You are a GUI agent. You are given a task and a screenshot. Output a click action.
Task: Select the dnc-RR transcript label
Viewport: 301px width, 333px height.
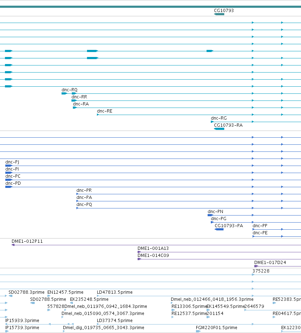[79, 97]
